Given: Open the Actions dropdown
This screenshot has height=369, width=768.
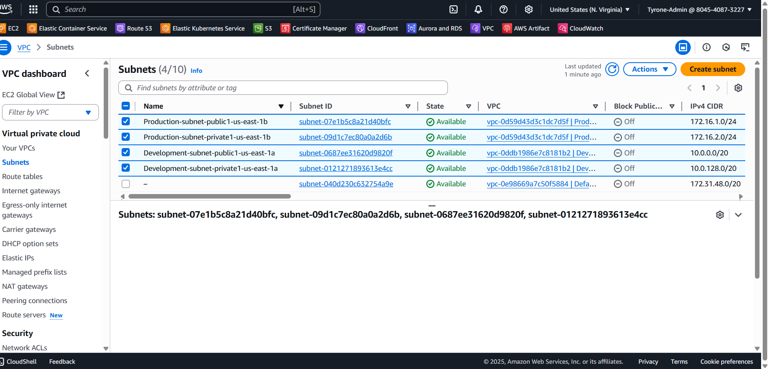Looking at the screenshot, I should pyautogui.click(x=649, y=69).
